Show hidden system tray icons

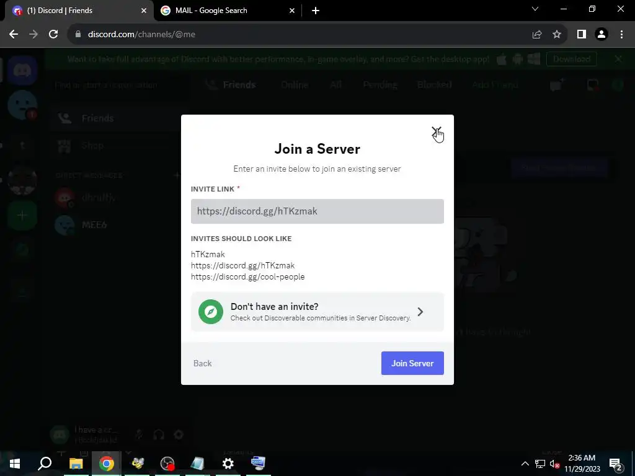coord(525,464)
